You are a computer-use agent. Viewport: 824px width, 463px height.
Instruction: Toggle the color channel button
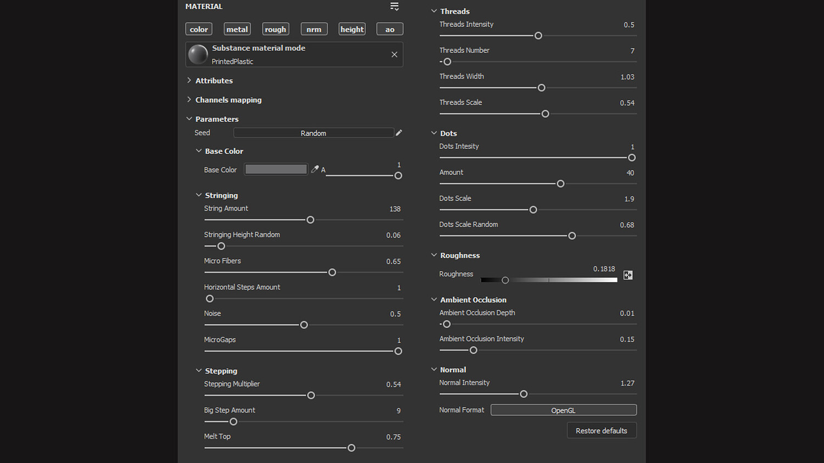click(199, 29)
